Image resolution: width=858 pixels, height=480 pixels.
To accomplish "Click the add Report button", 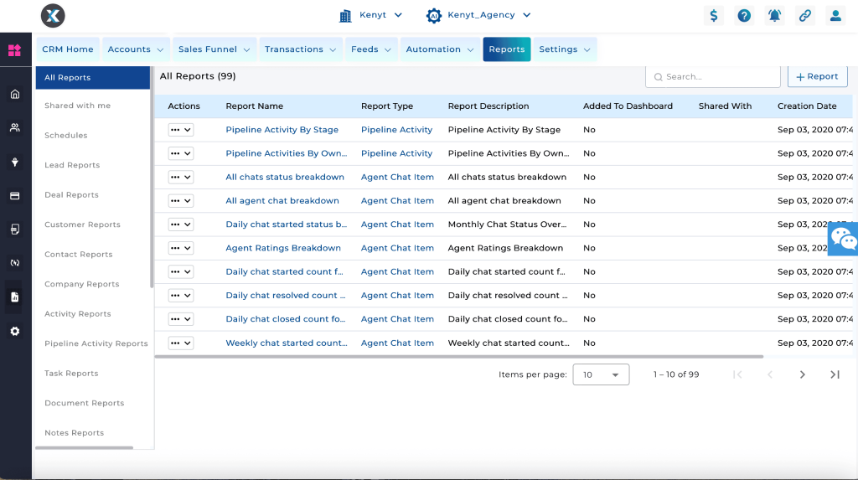I will point(817,76).
